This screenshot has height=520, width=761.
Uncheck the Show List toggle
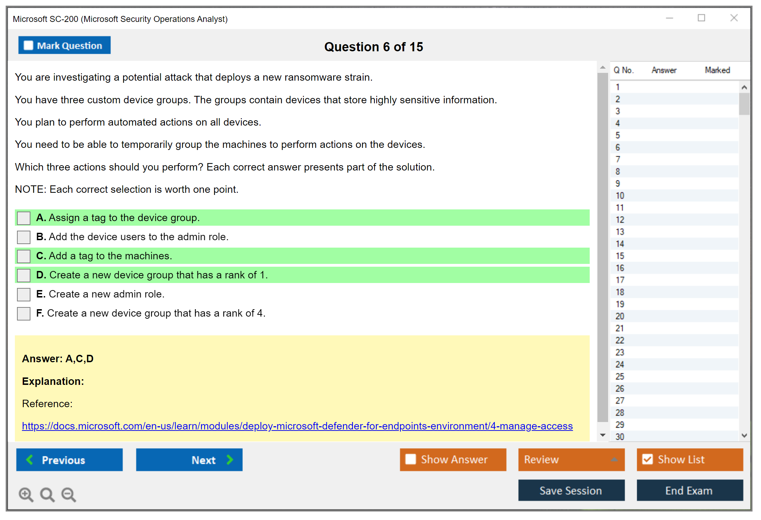[x=647, y=459]
